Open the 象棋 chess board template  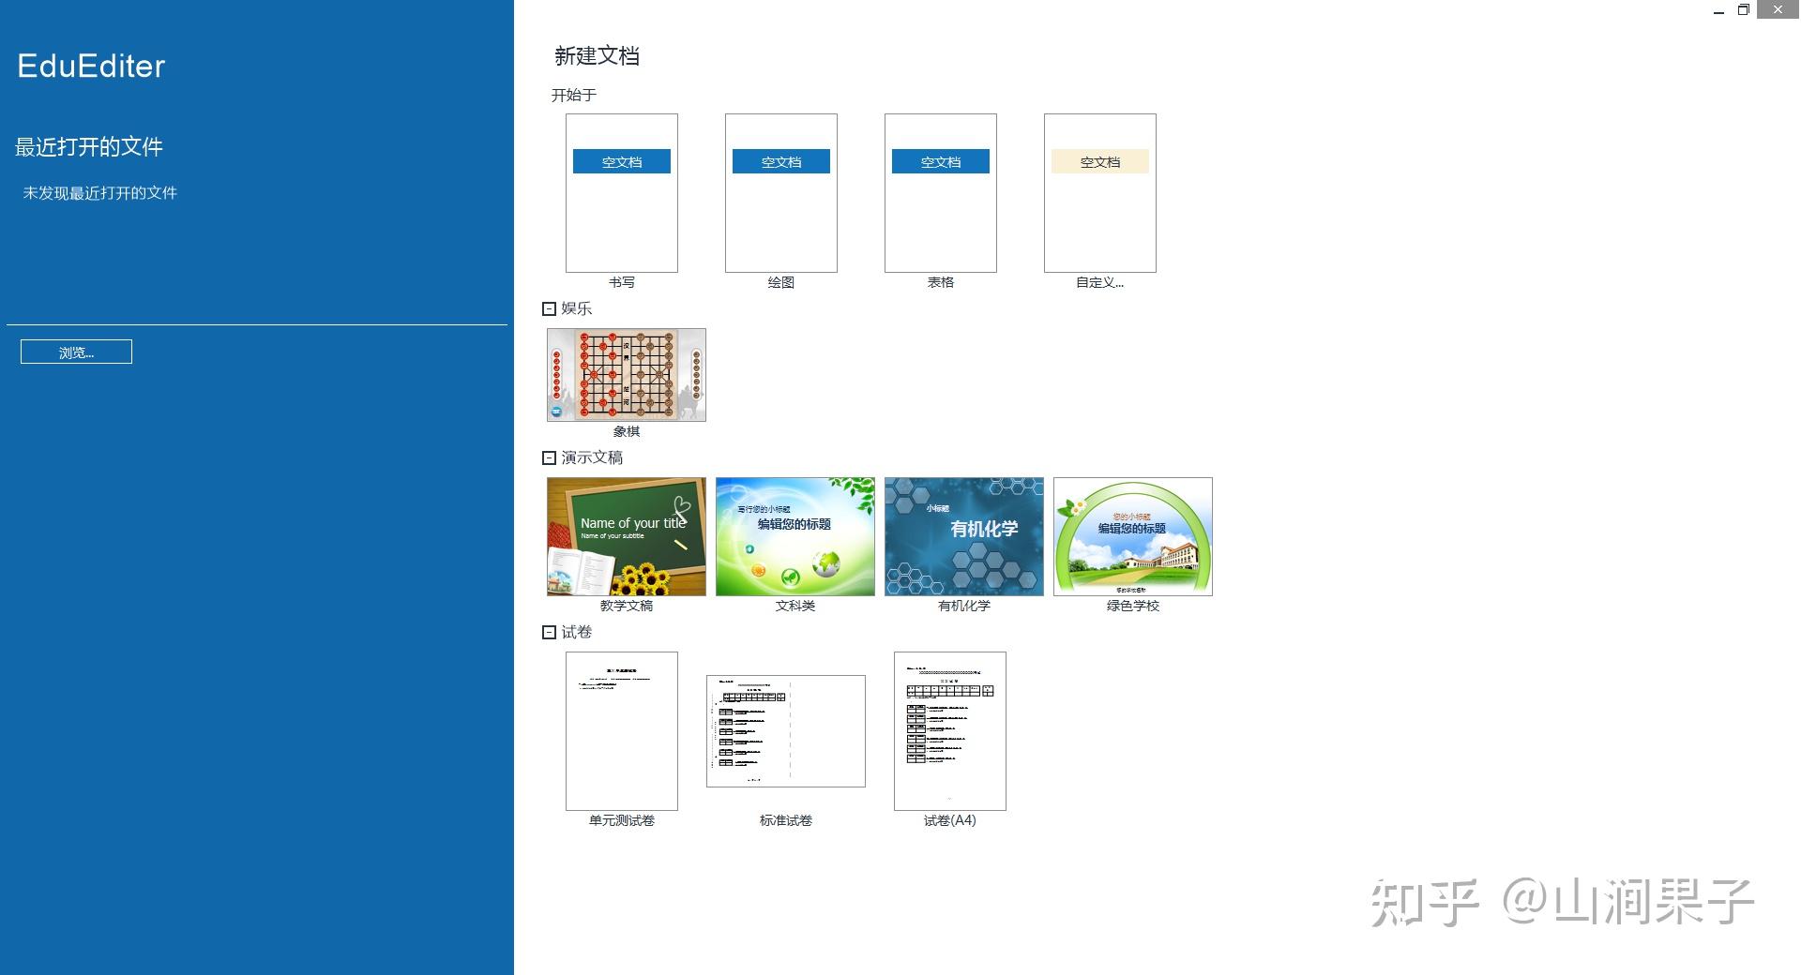627,375
